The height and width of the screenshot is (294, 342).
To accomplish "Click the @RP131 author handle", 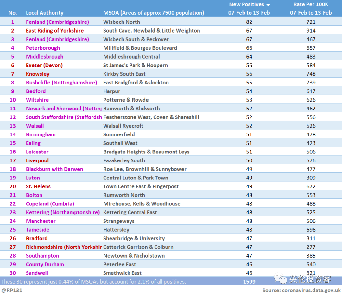I will (12, 290).
